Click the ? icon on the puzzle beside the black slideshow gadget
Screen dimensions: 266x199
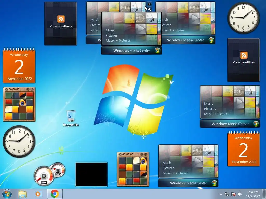(142, 154)
